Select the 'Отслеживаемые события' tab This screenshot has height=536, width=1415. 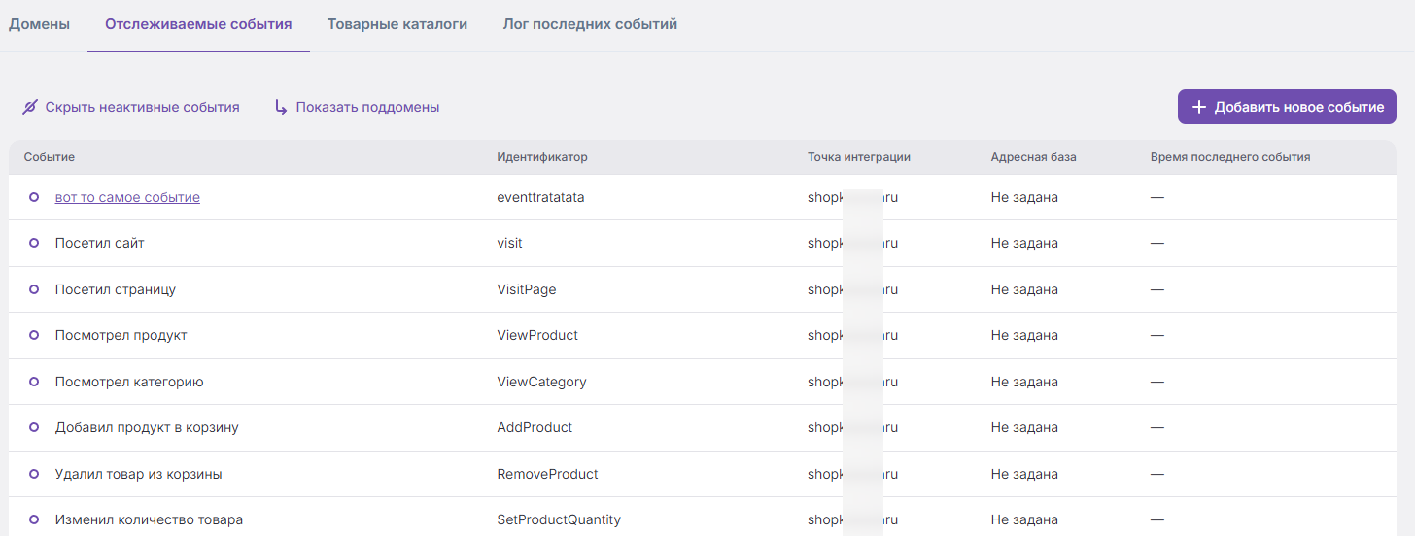pos(198,24)
